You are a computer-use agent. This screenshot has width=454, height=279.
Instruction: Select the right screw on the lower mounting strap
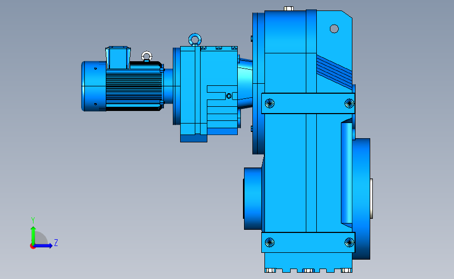(x=349, y=242)
